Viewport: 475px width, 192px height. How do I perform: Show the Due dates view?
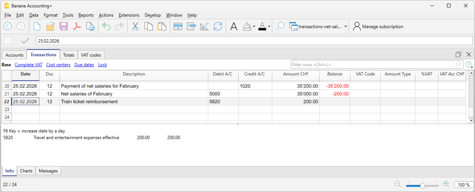[84, 65]
